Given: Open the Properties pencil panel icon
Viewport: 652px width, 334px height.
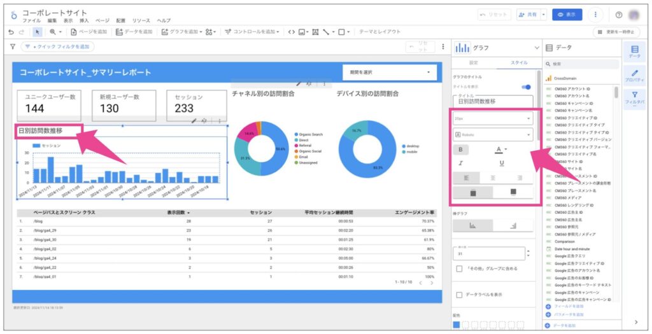Looking at the screenshot, I should point(635,76).
